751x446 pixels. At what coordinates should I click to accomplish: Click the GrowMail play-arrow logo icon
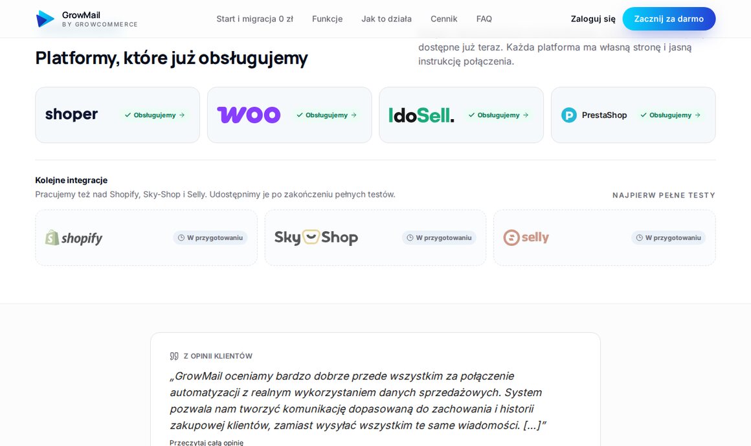(45, 19)
